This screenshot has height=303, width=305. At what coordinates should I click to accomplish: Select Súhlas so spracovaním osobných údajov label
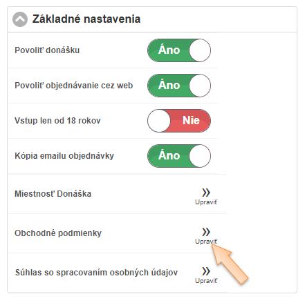[x=96, y=273]
